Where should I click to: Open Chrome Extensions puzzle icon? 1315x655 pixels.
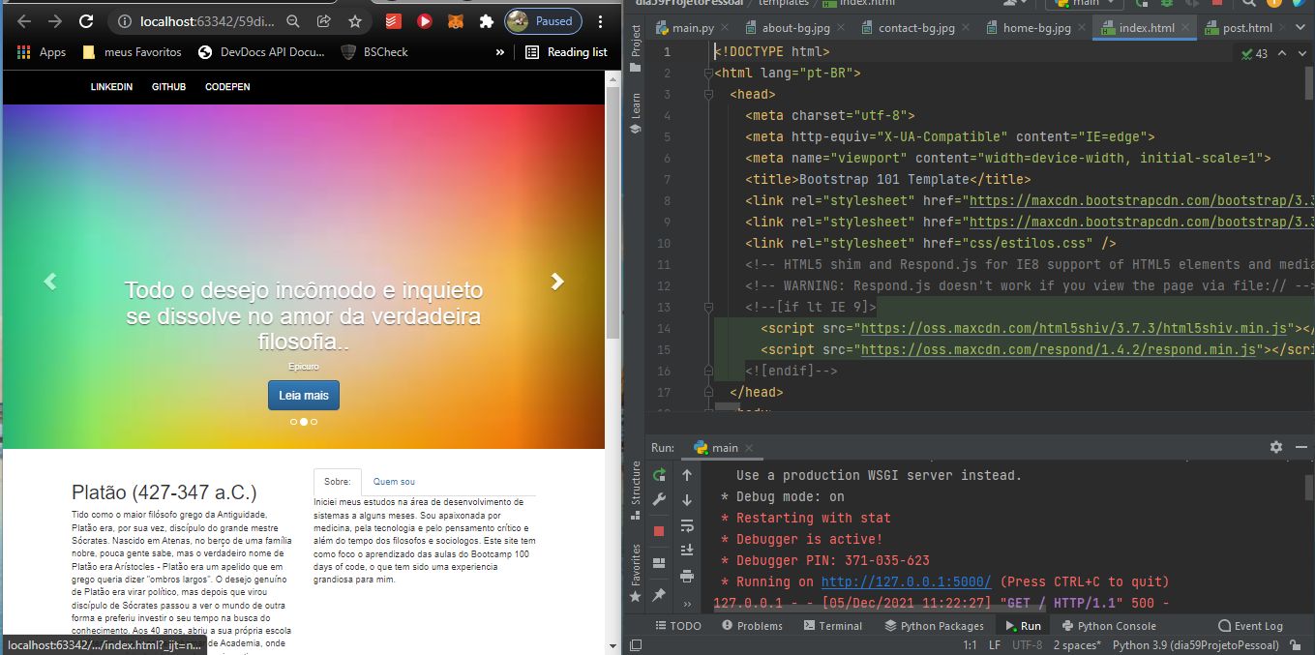(x=486, y=21)
